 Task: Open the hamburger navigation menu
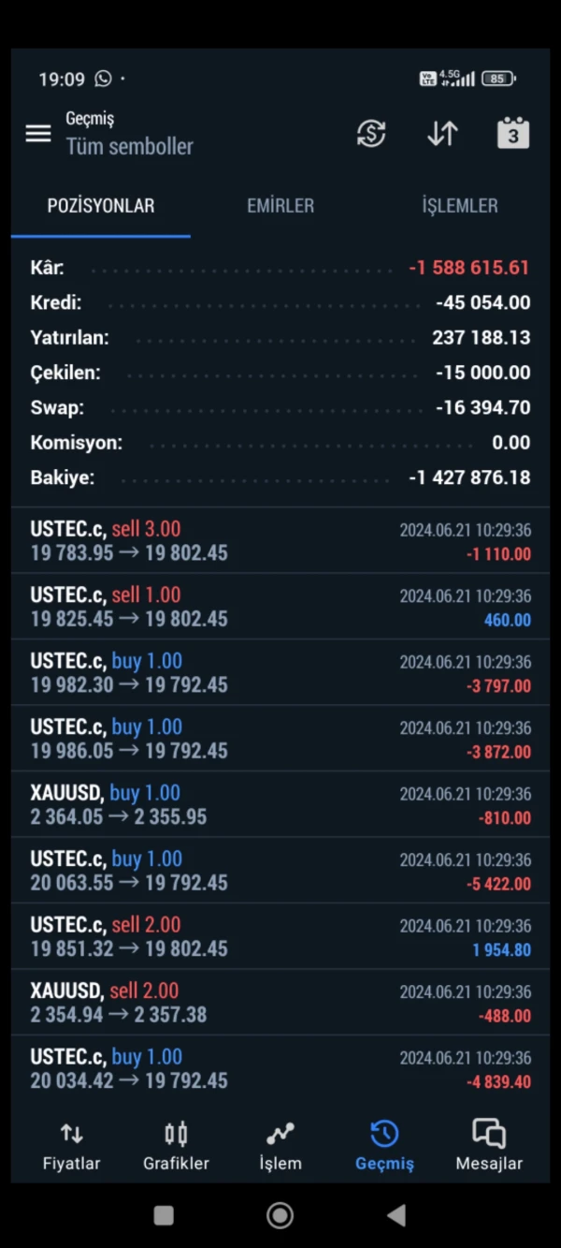pyautogui.click(x=38, y=134)
